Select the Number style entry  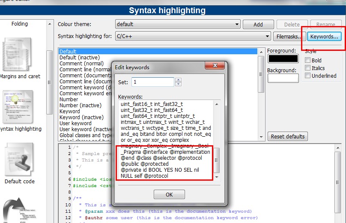(x=69, y=99)
